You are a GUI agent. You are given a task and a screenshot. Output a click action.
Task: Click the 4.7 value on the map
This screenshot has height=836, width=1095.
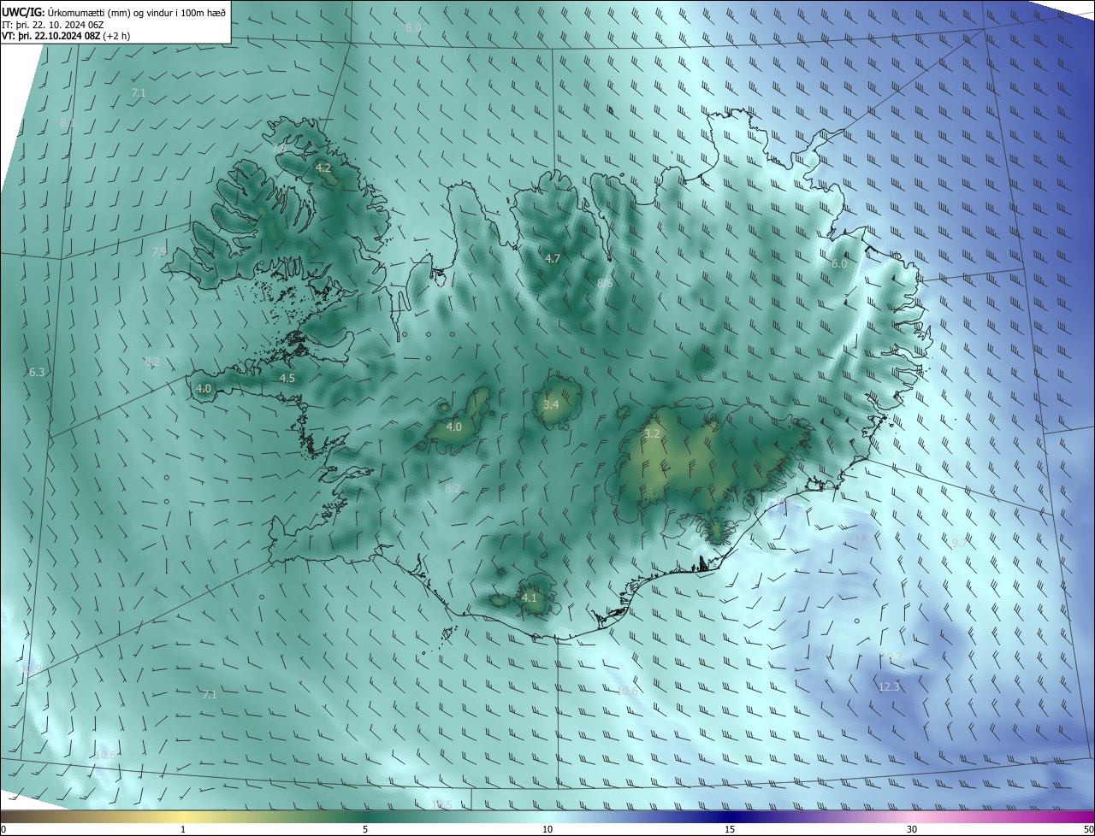553,259
